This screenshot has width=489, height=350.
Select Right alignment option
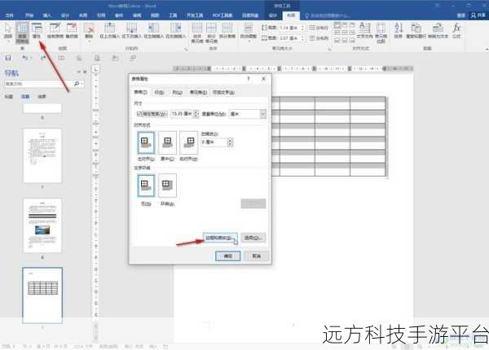(189, 142)
